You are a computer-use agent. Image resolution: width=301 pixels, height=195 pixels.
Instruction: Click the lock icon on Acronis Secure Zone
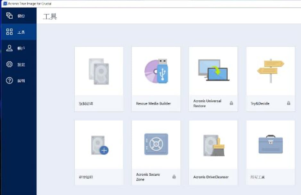174,177
